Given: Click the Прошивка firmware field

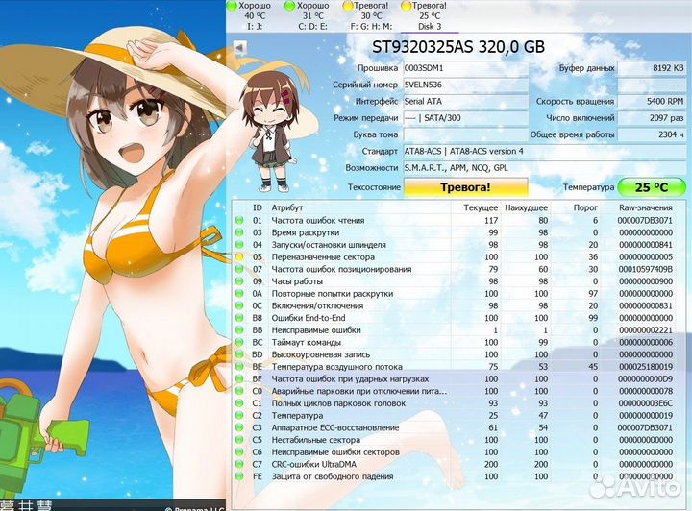Looking at the screenshot, I should tap(465, 68).
